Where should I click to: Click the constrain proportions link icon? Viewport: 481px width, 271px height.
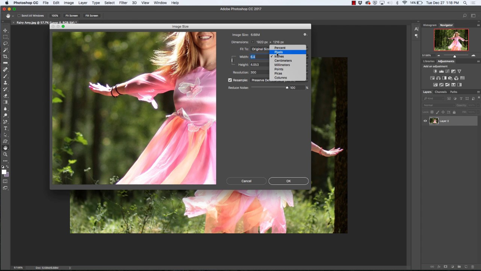pos(232,61)
